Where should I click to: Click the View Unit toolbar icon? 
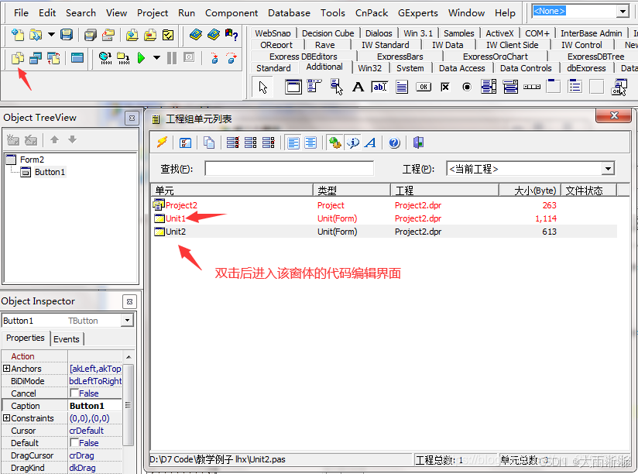pyautogui.click(x=18, y=58)
